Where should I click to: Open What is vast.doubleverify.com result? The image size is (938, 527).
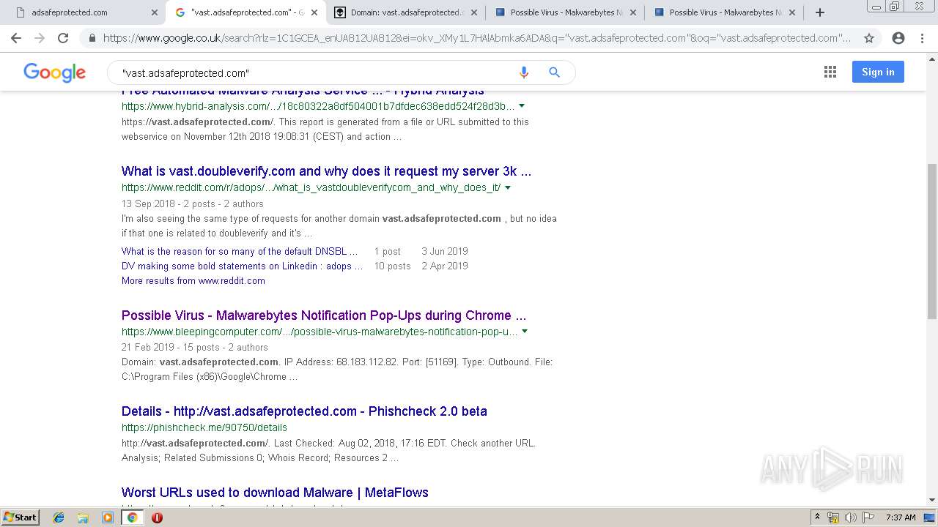[x=326, y=171]
